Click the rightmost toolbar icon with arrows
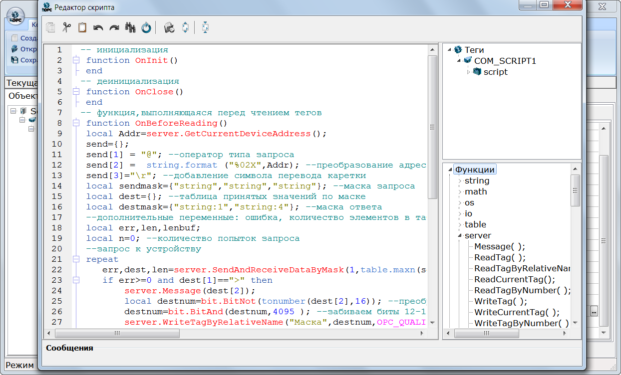621x375 pixels. (205, 28)
